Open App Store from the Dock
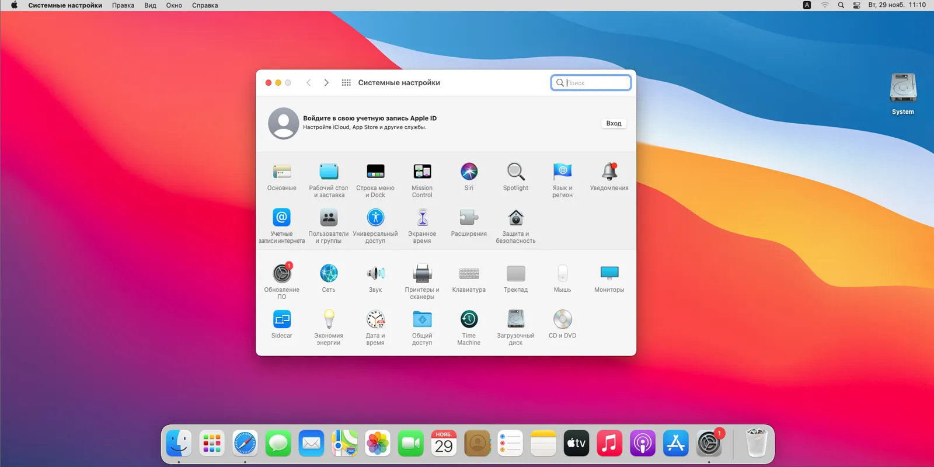934x467 pixels. [x=676, y=444]
